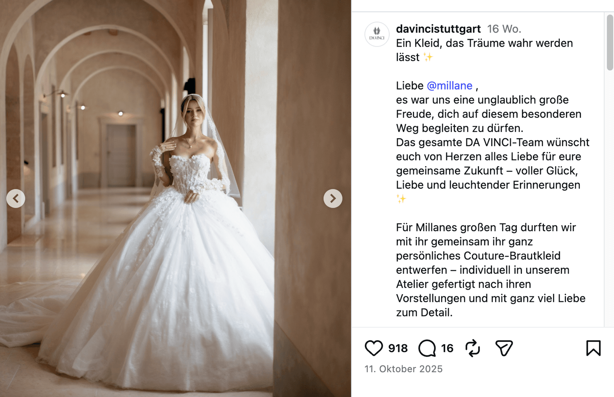614x397 pixels.
Task: Open the DA VINCI profile avatar
Action: [377, 34]
